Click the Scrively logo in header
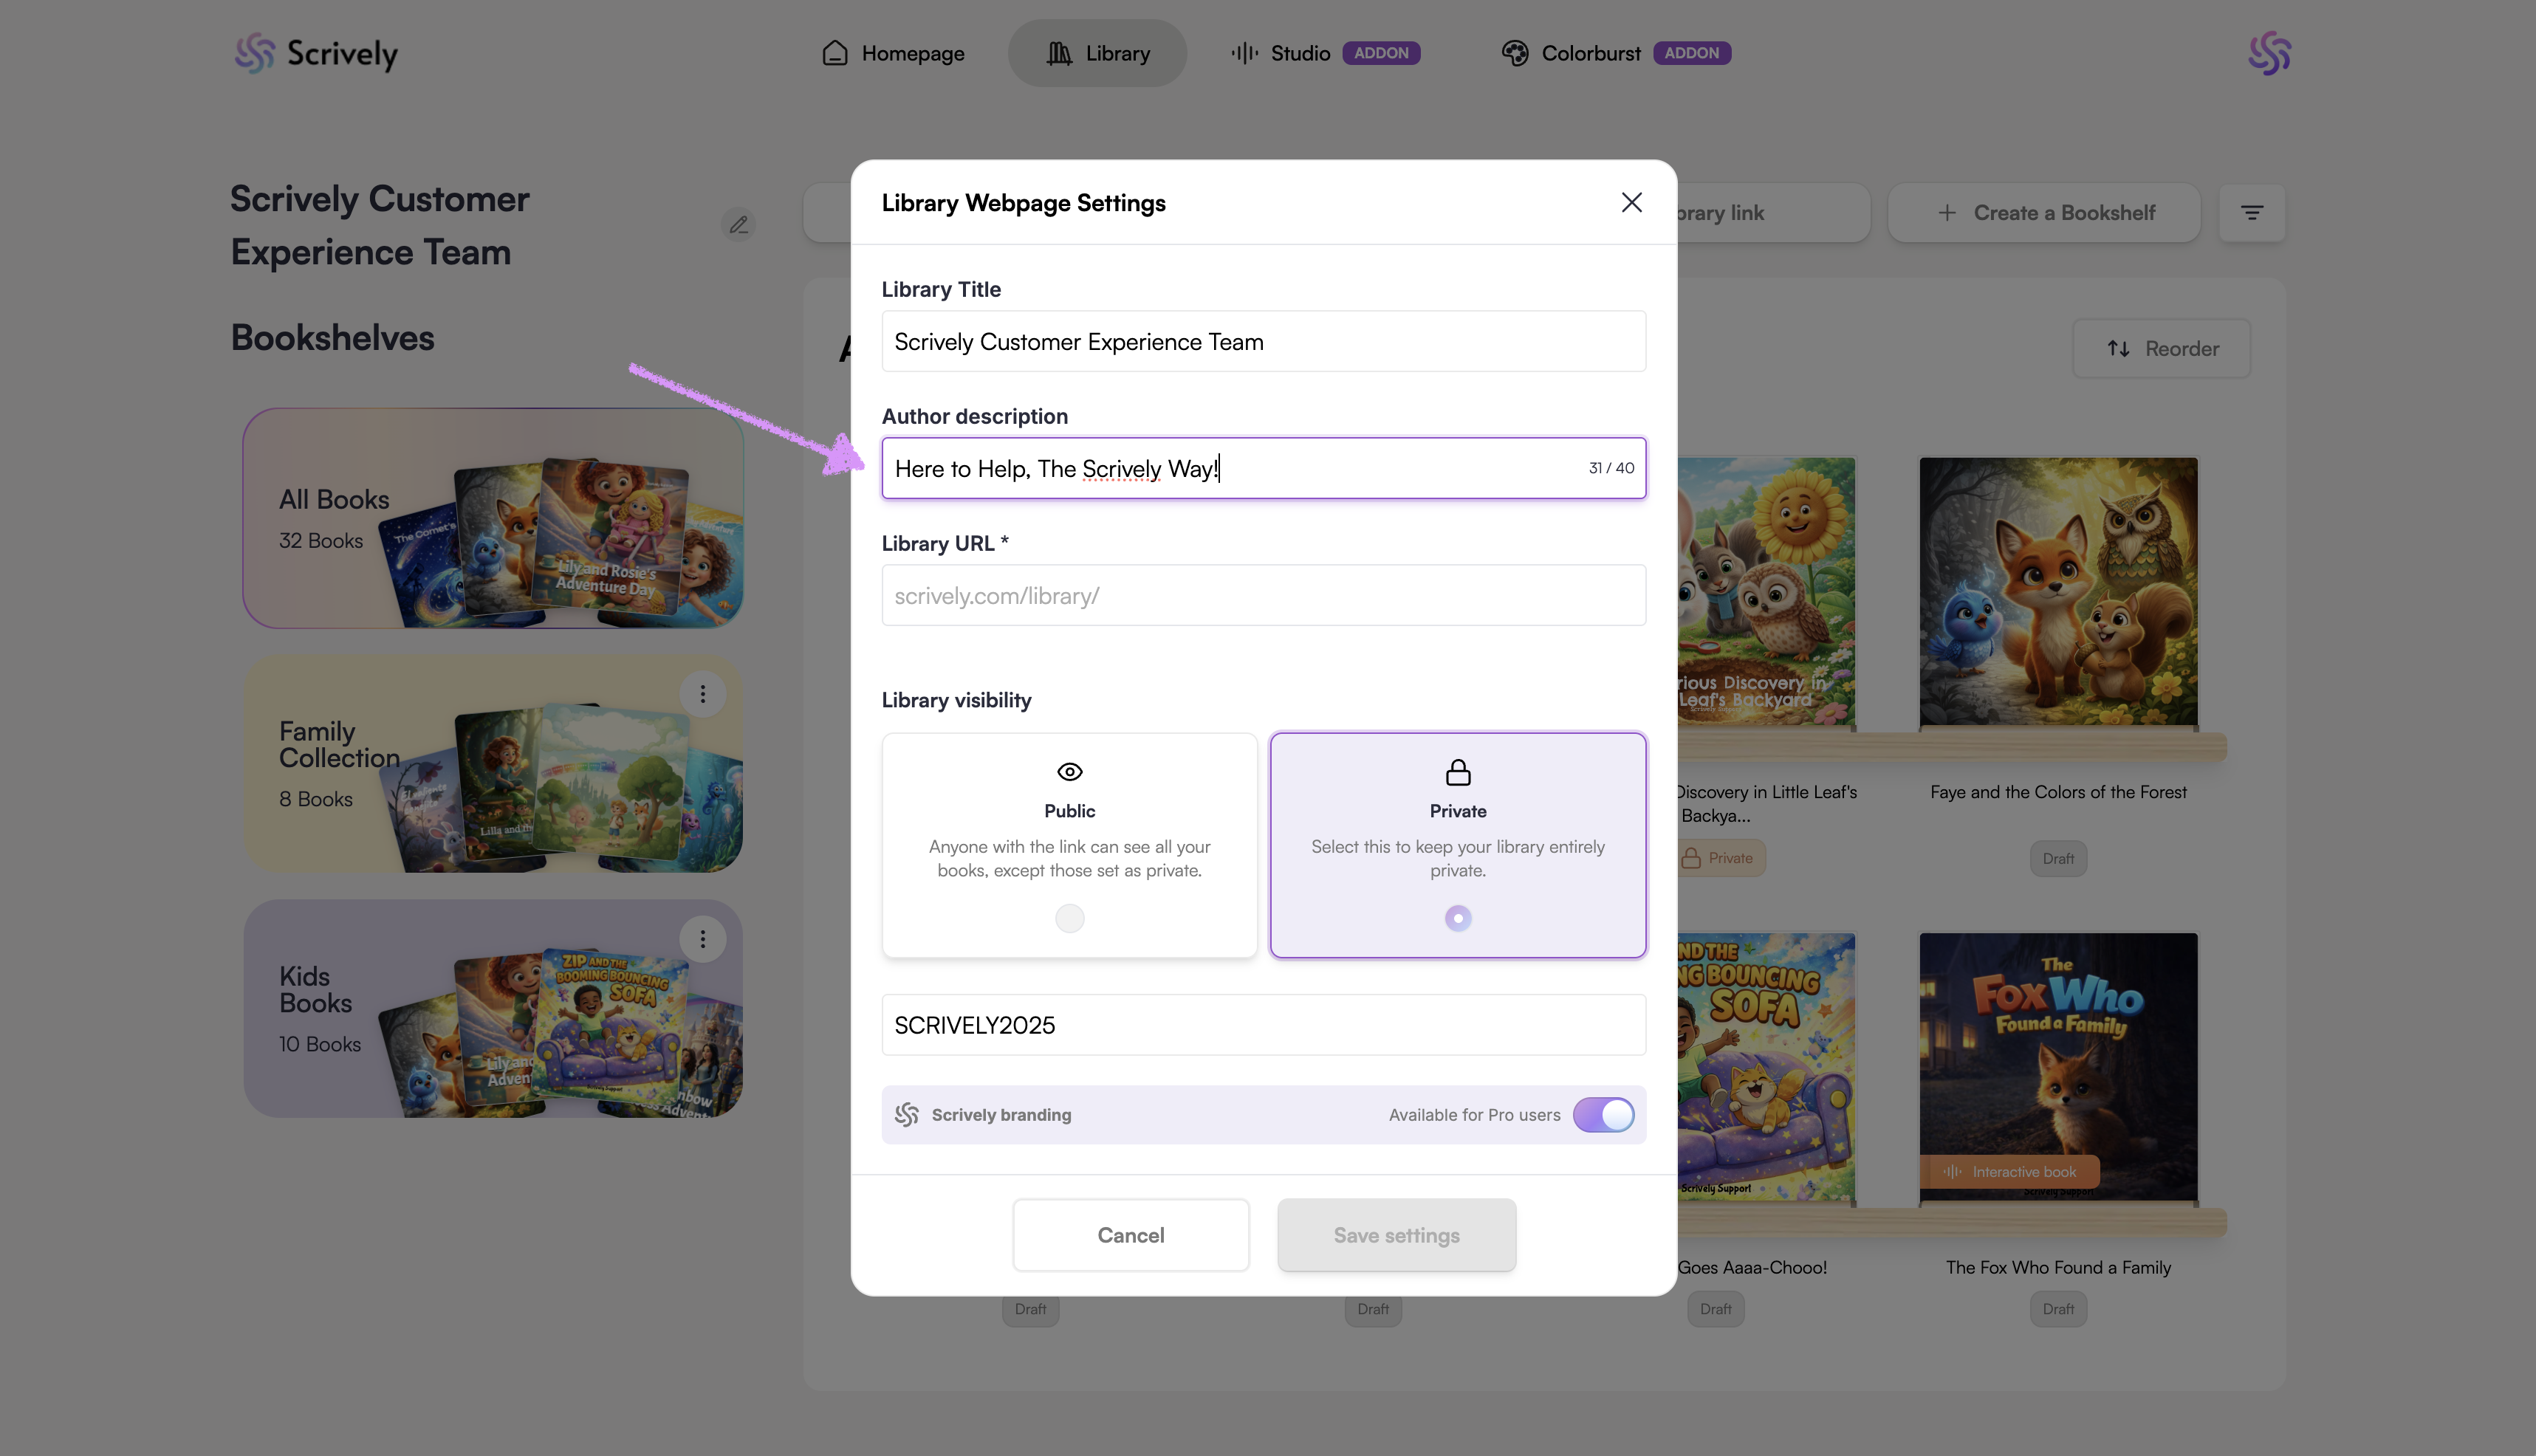This screenshot has width=2536, height=1456. click(316, 53)
